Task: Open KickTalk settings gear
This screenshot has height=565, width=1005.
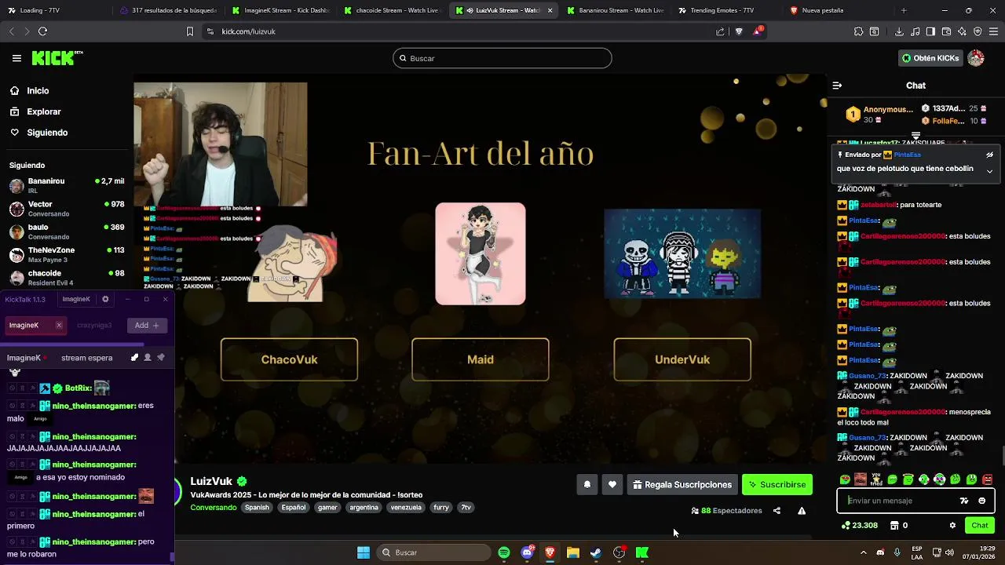Action: (x=105, y=299)
